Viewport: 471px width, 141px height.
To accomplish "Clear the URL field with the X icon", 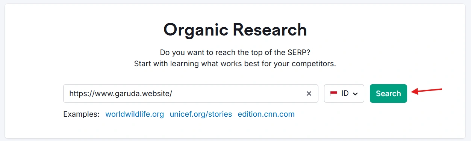I will [x=309, y=94].
